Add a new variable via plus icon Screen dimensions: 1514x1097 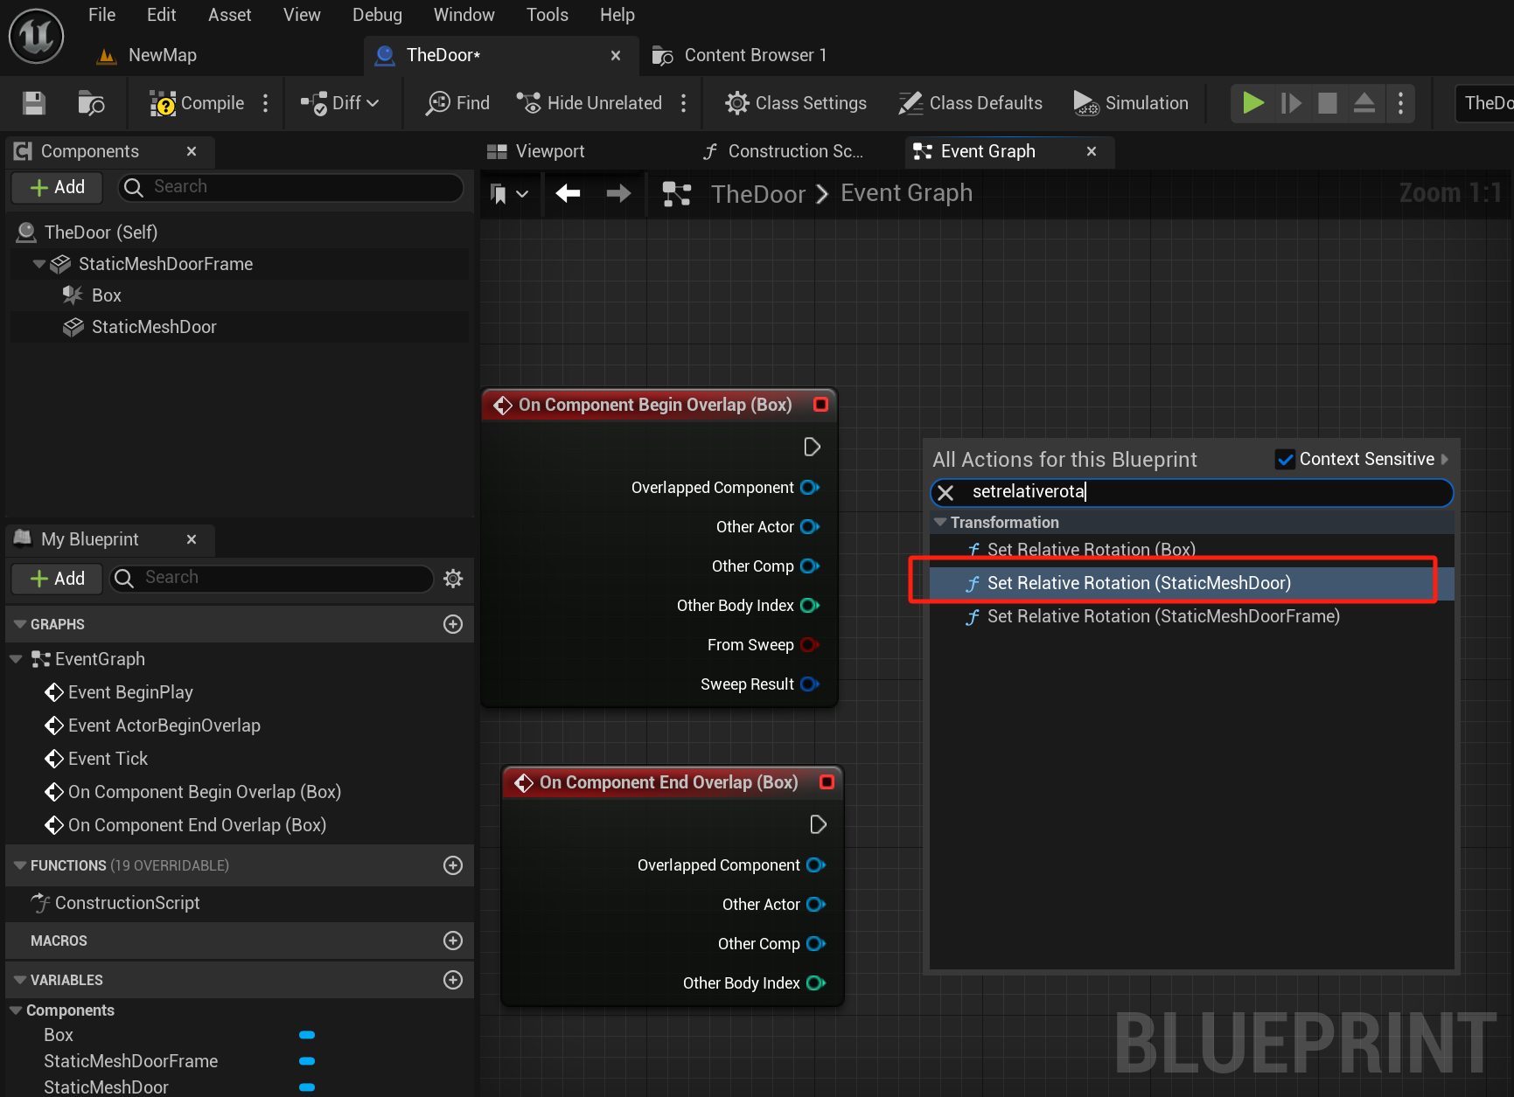point(453,980)
